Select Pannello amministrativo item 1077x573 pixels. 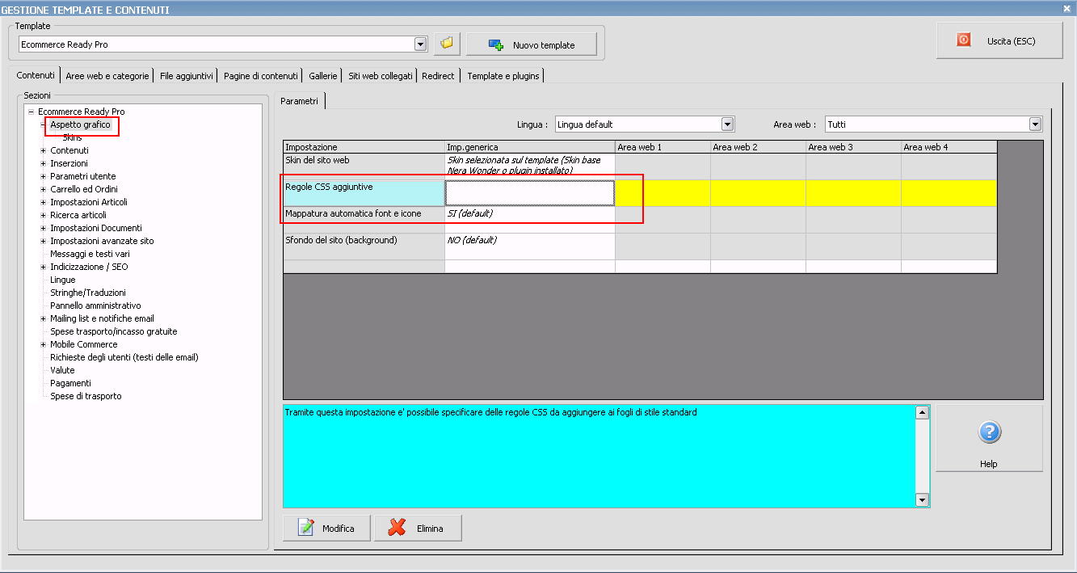pos(95,305)
